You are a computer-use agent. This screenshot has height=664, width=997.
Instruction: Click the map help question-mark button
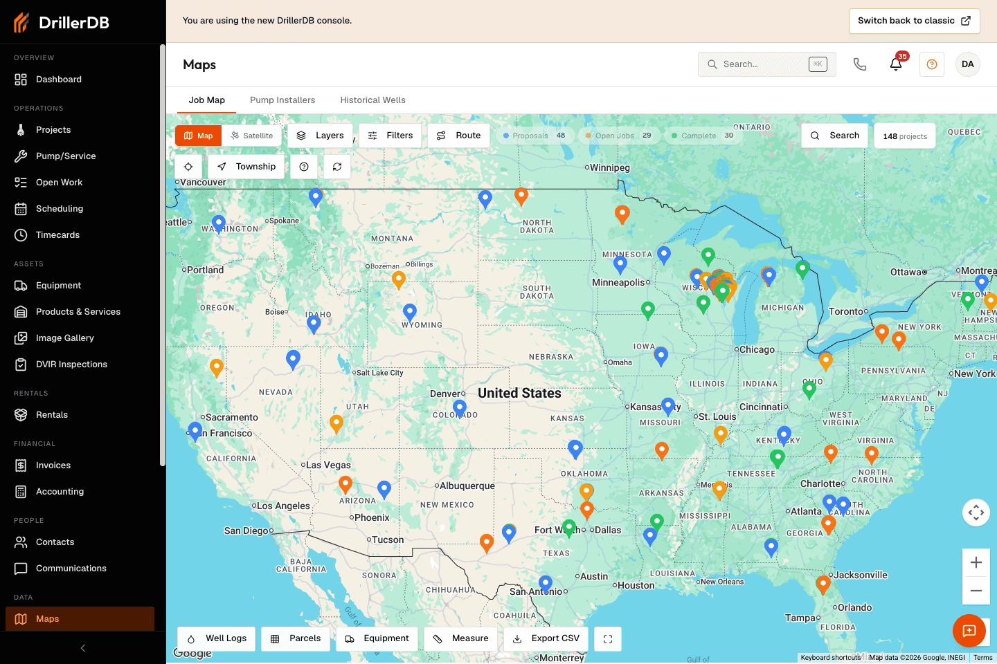click(304, 167)
